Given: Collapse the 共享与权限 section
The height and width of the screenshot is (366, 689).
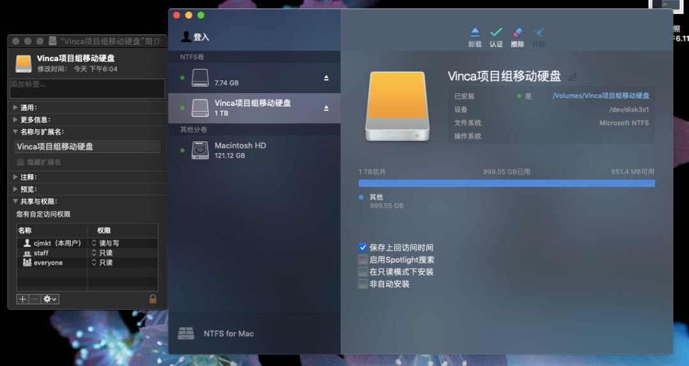Looking at the screenshot, I should 15,201.
